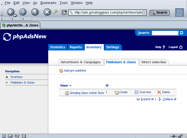Open the Grinding Gears Article Tests link

(87, 93)
